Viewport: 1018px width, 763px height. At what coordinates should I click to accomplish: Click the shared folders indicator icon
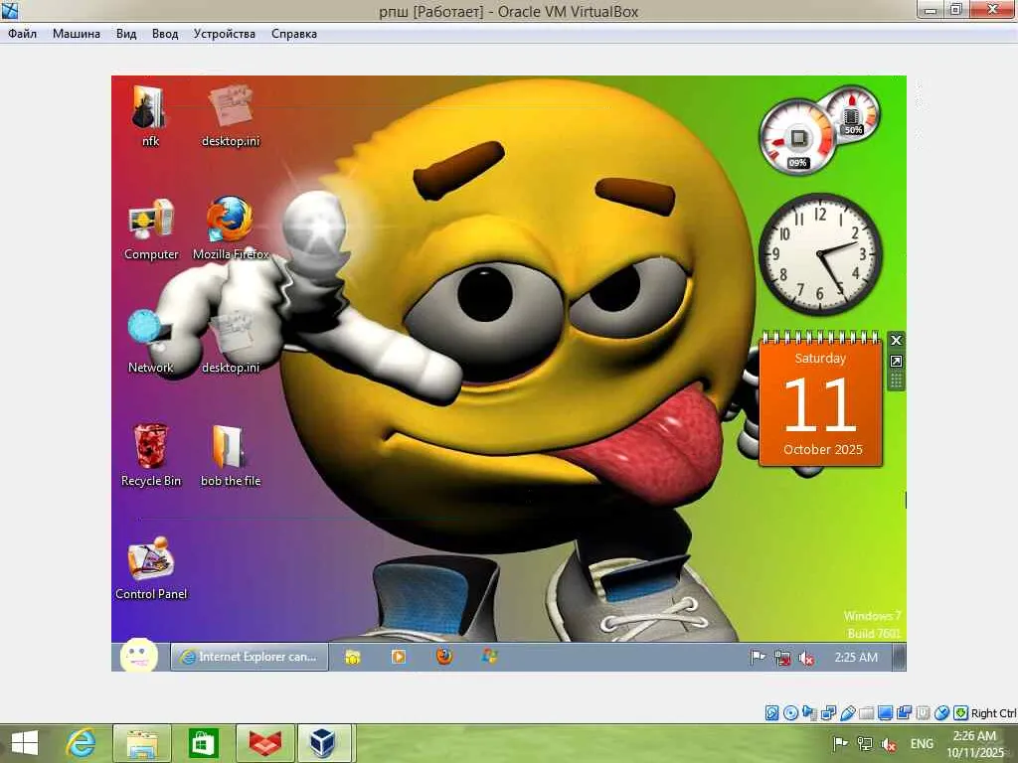point(866,713)
